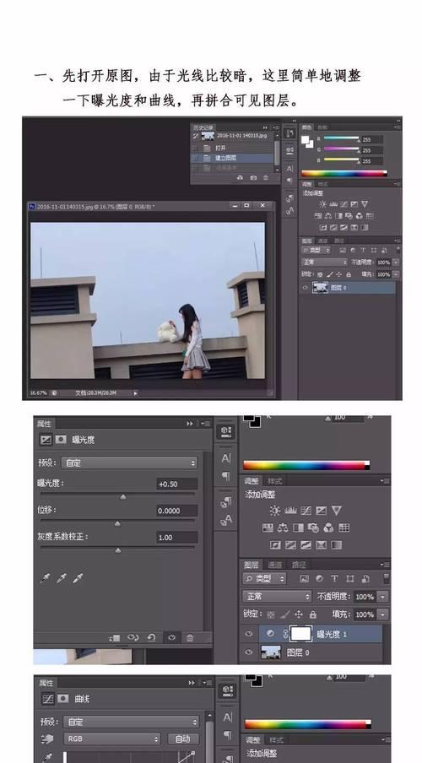This screenshot has width=422, height=763.
Task: Add Vibrance adjustment in History screenshot
Action: click(x=365, y=204)
